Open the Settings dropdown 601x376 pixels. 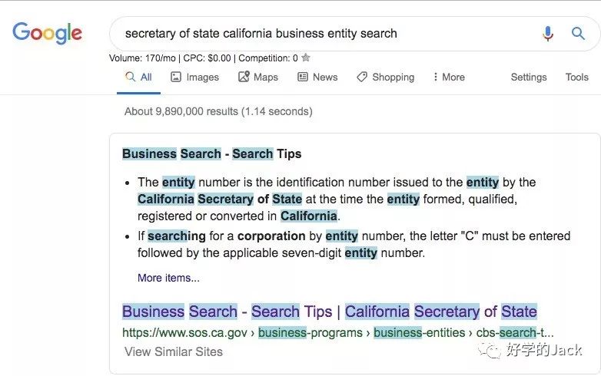529,77
